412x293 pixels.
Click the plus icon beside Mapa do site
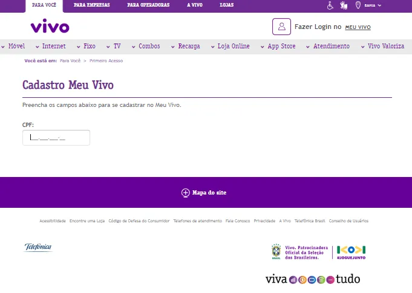(186, 193)
